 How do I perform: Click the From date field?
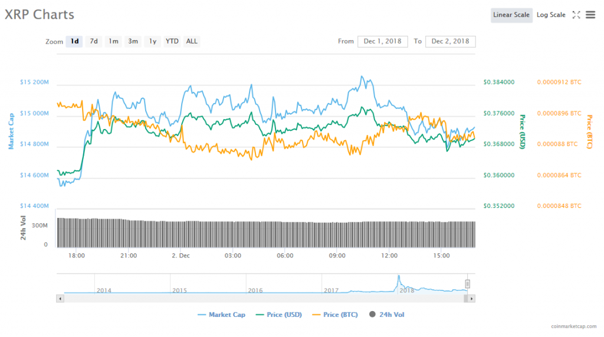point(382,41)
